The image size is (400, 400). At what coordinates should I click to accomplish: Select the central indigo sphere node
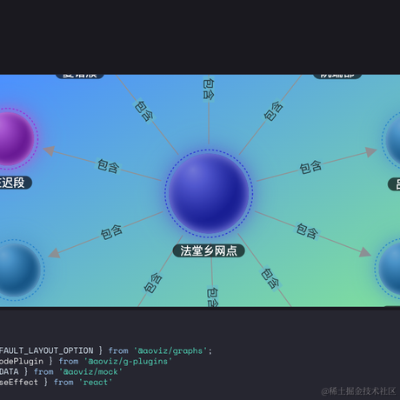tap(209, 193)
